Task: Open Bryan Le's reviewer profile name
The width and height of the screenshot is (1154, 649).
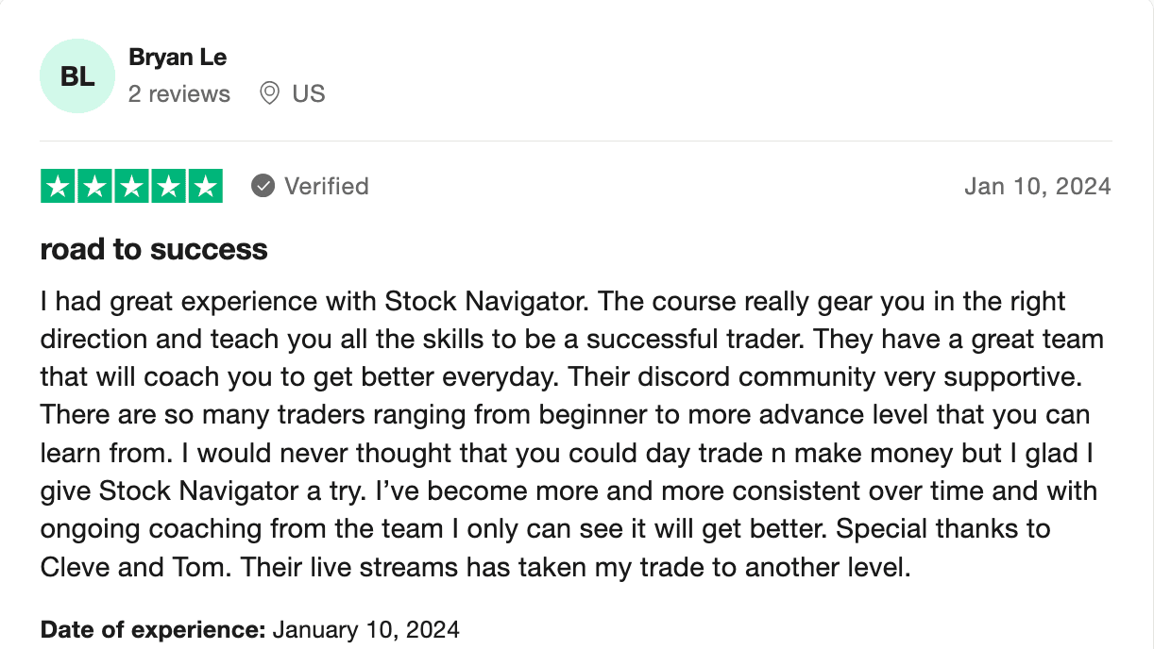Action: click(178, 58)
